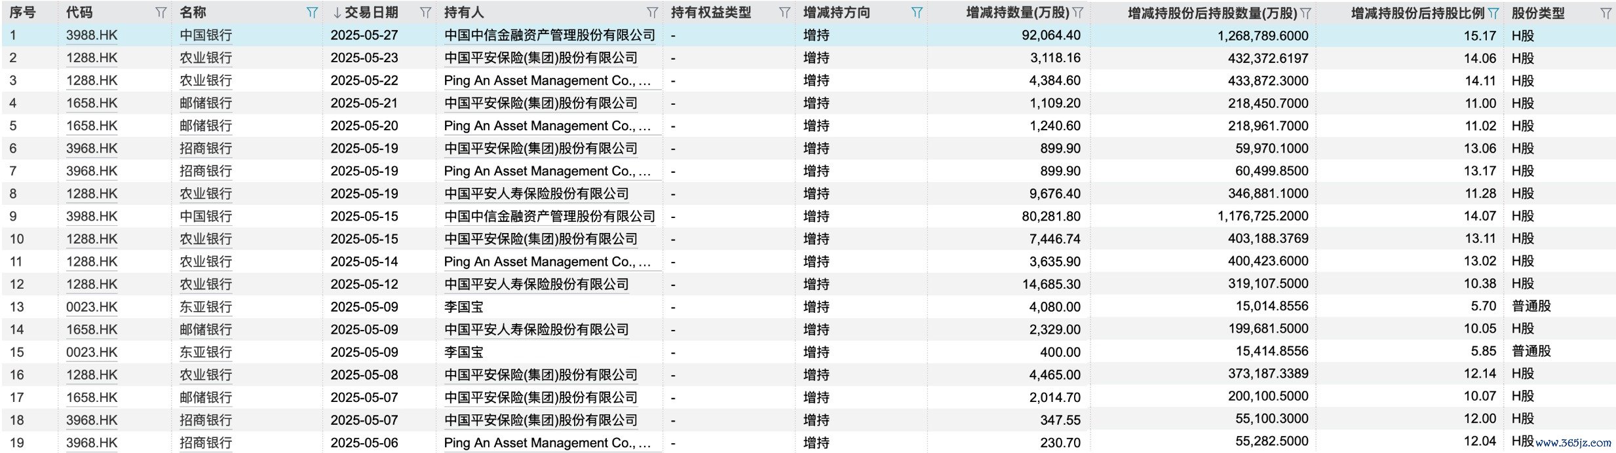Open the 持有人 column filter
Viewport: 1616px width, 453px height.
coord(652,12)
